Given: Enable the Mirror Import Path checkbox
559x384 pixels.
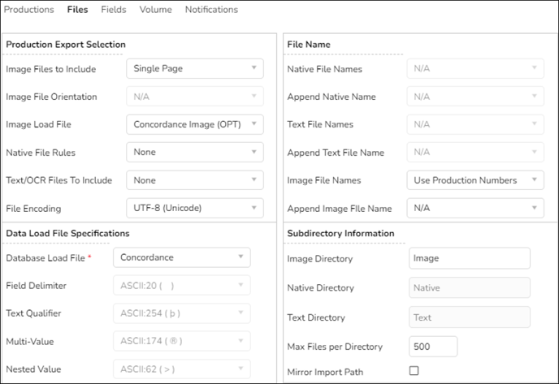Looking at the screenshot, I should pos(414,371).
